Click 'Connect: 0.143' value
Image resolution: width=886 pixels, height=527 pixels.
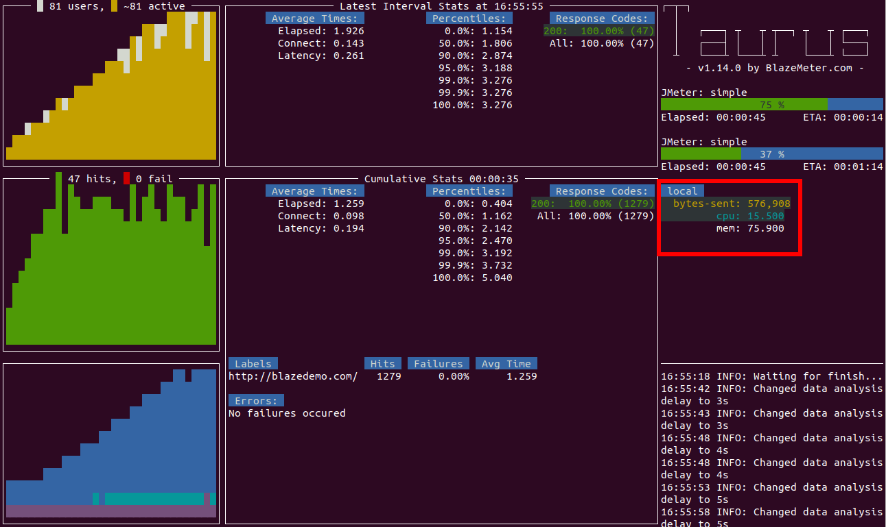pos(321,43)
